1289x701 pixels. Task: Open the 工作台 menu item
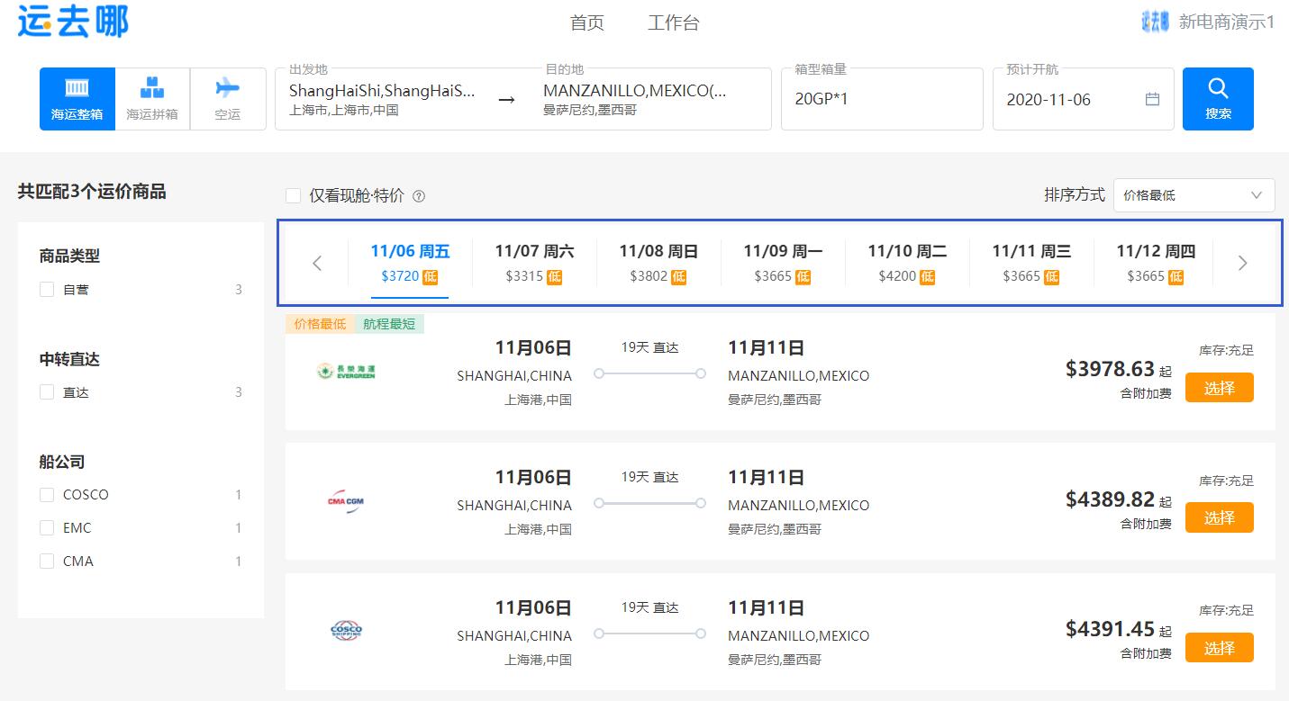click(673, 23)
